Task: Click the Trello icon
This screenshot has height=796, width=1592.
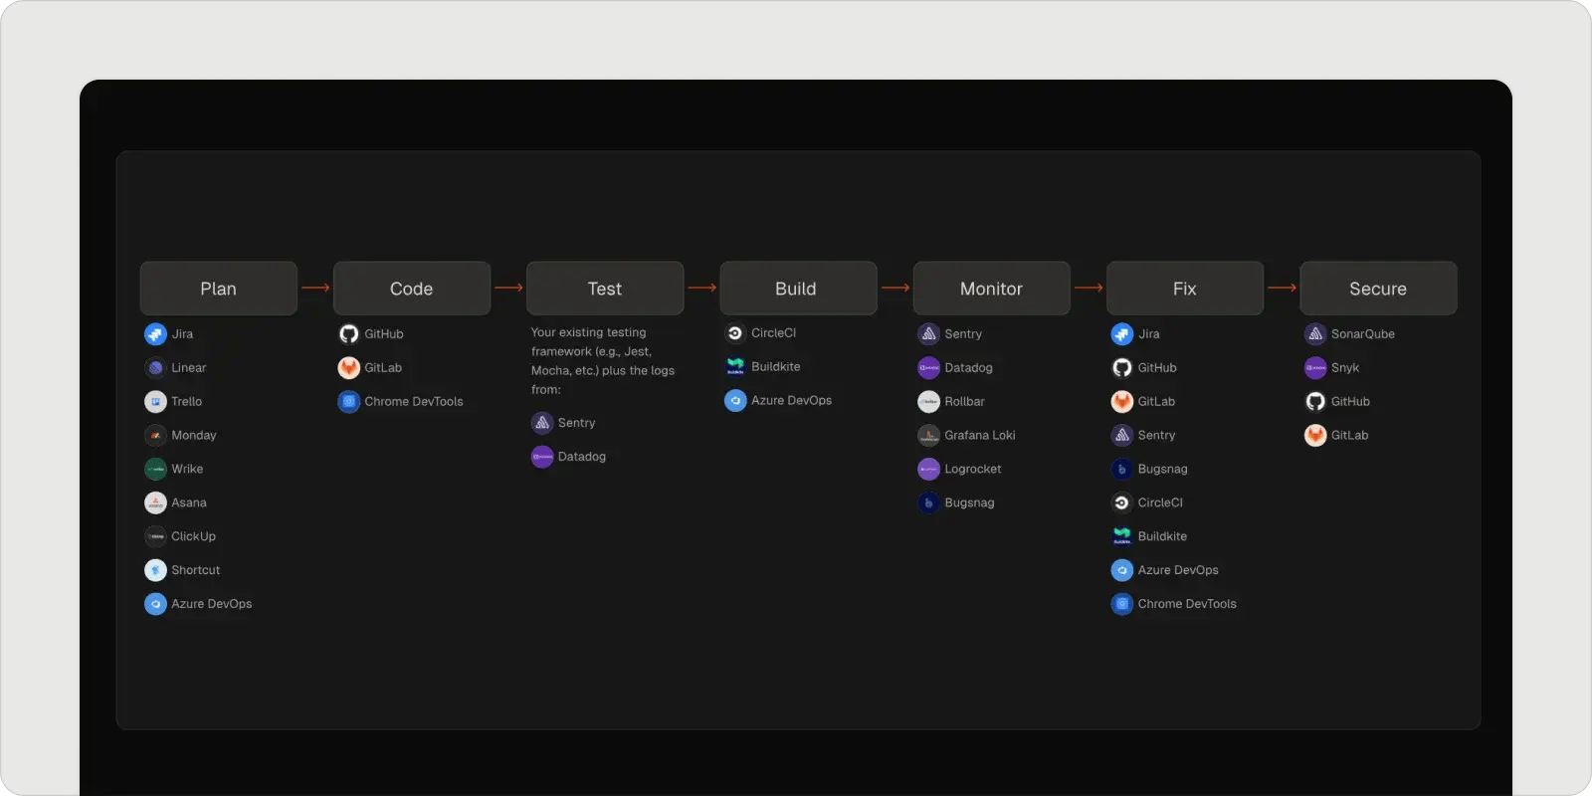Action: click(155, 402)
